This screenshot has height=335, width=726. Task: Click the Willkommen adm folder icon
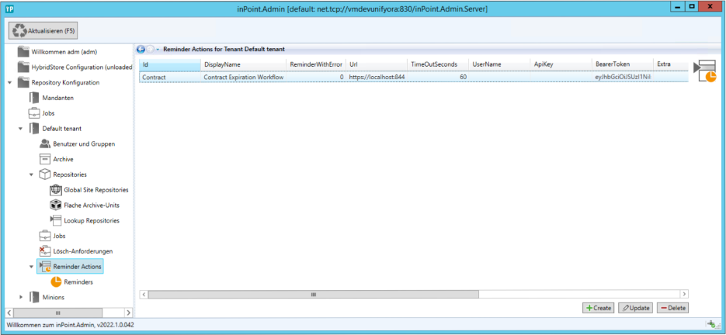(23, 51)
